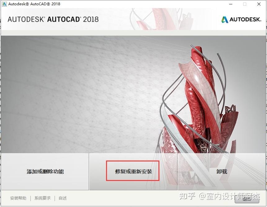Click the red Autodesk triangle emblem
Screen dimensions: 267x207
224,19
